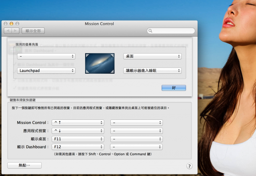Click the 好 (OK) button
256x176 pixels.
[x=174, y=88]
